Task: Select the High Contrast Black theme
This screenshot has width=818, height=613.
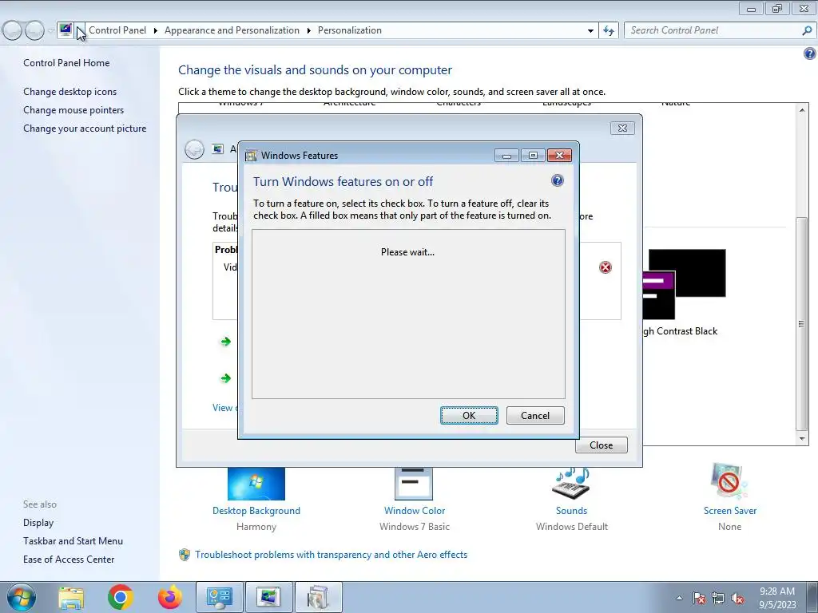Action: 684,292
